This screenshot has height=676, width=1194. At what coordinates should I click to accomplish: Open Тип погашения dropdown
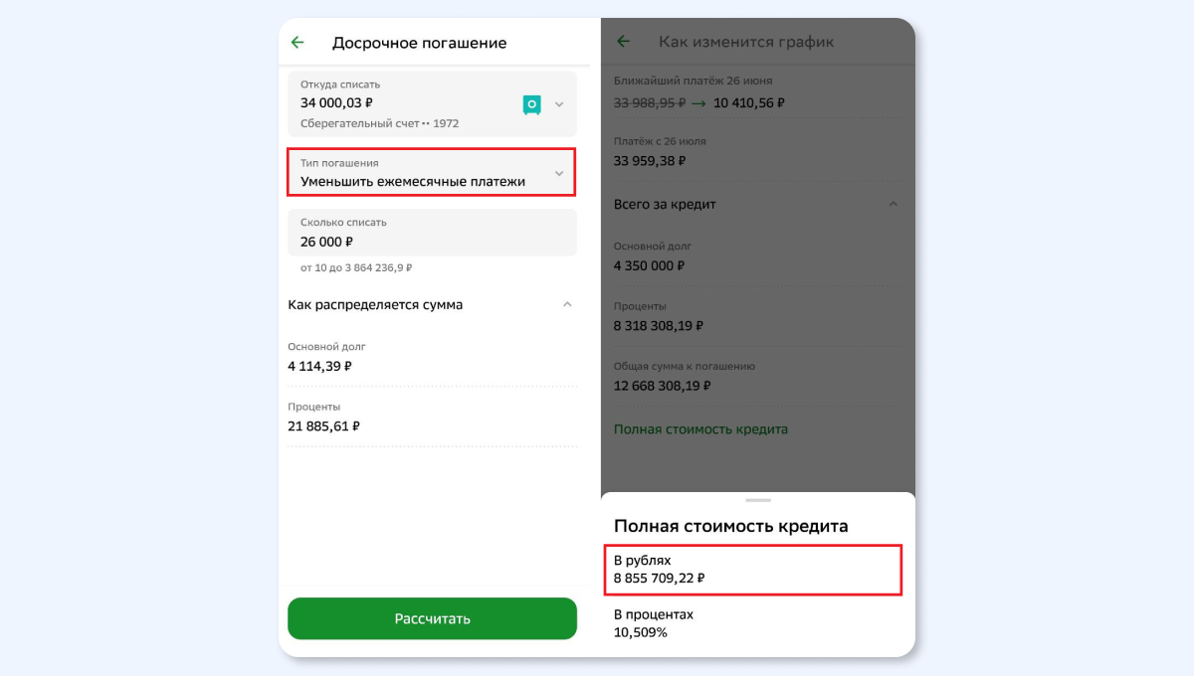[432, 173]
